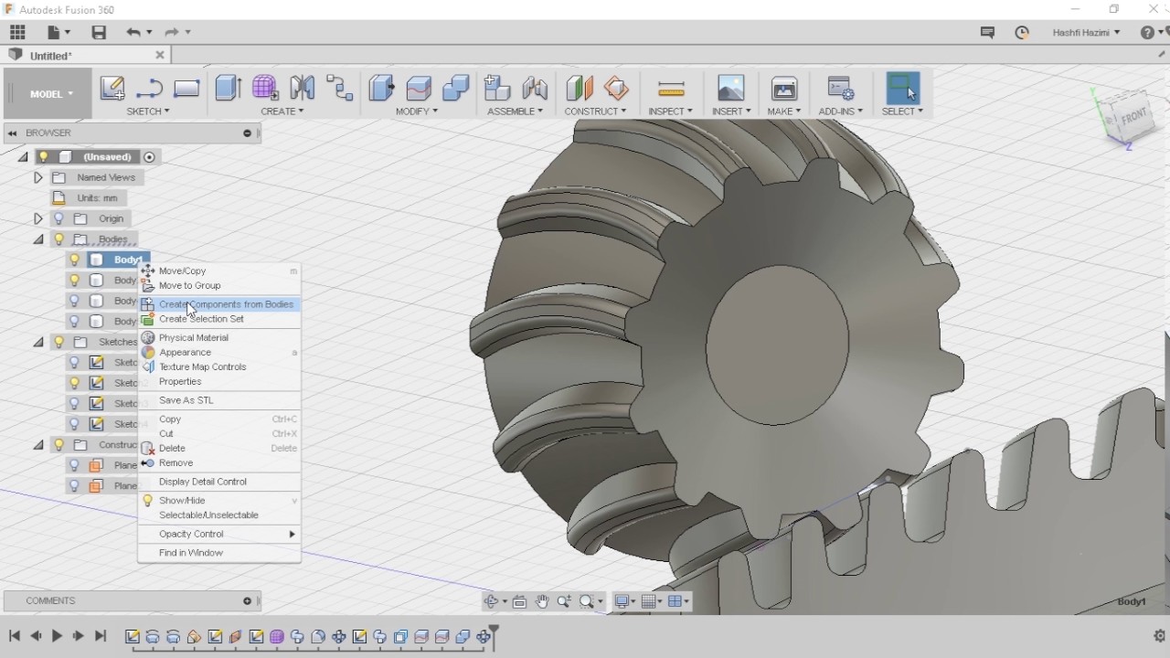
Task: Show the Data Panel grid
Action: pyautogui.click(x=17, y=32)
